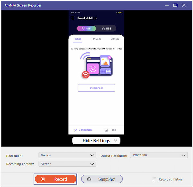Click the FoneLab Mirror title text

[87, 18]
